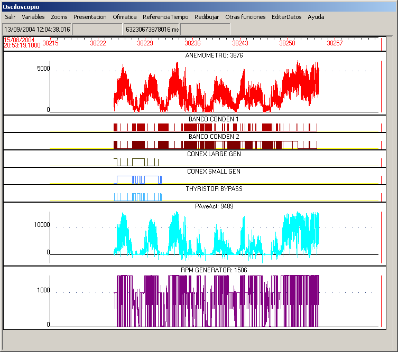
Task: Open the Salir menu
Action: pos(10,17)
